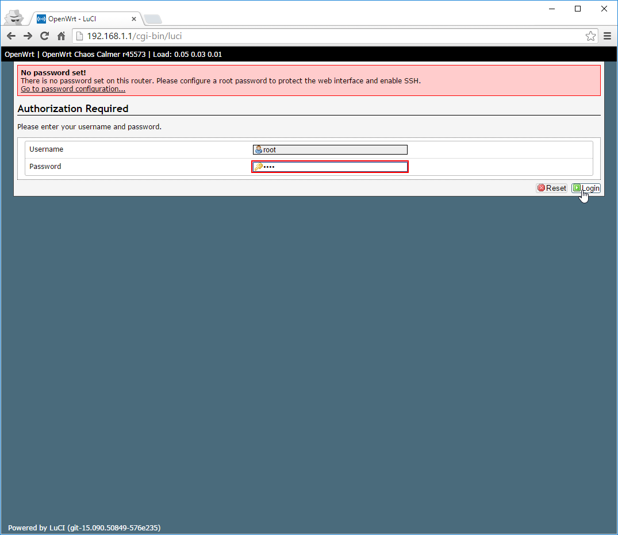Click the browser Forward arrow

[x=28, y=36]
